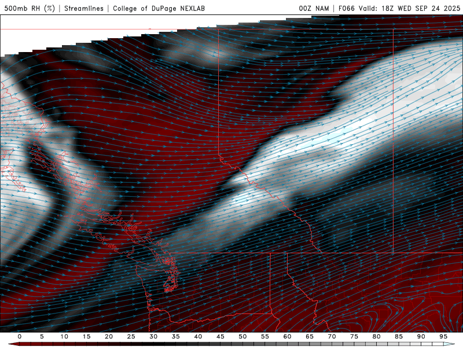Image resolution: width=463 pixels, height=347 pixels.
Task: Click the colorbar label '20'
Action: (109, 337)
